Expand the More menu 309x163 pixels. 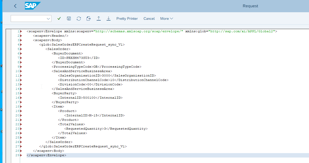pos(167,18)
